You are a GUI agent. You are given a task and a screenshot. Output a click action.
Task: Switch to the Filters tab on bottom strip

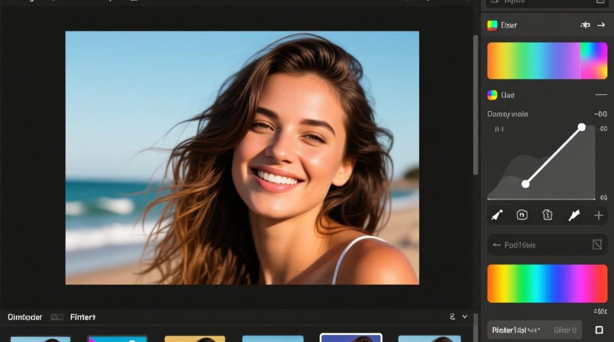coord(83,317)
